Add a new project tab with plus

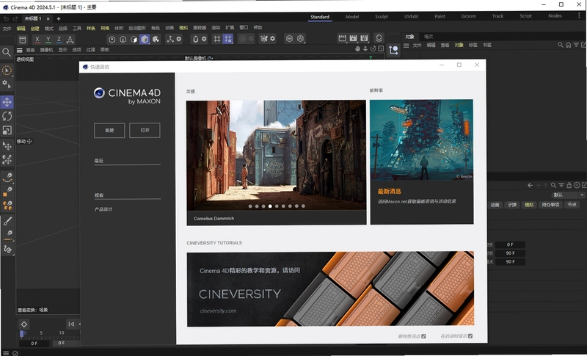point(59,18)
